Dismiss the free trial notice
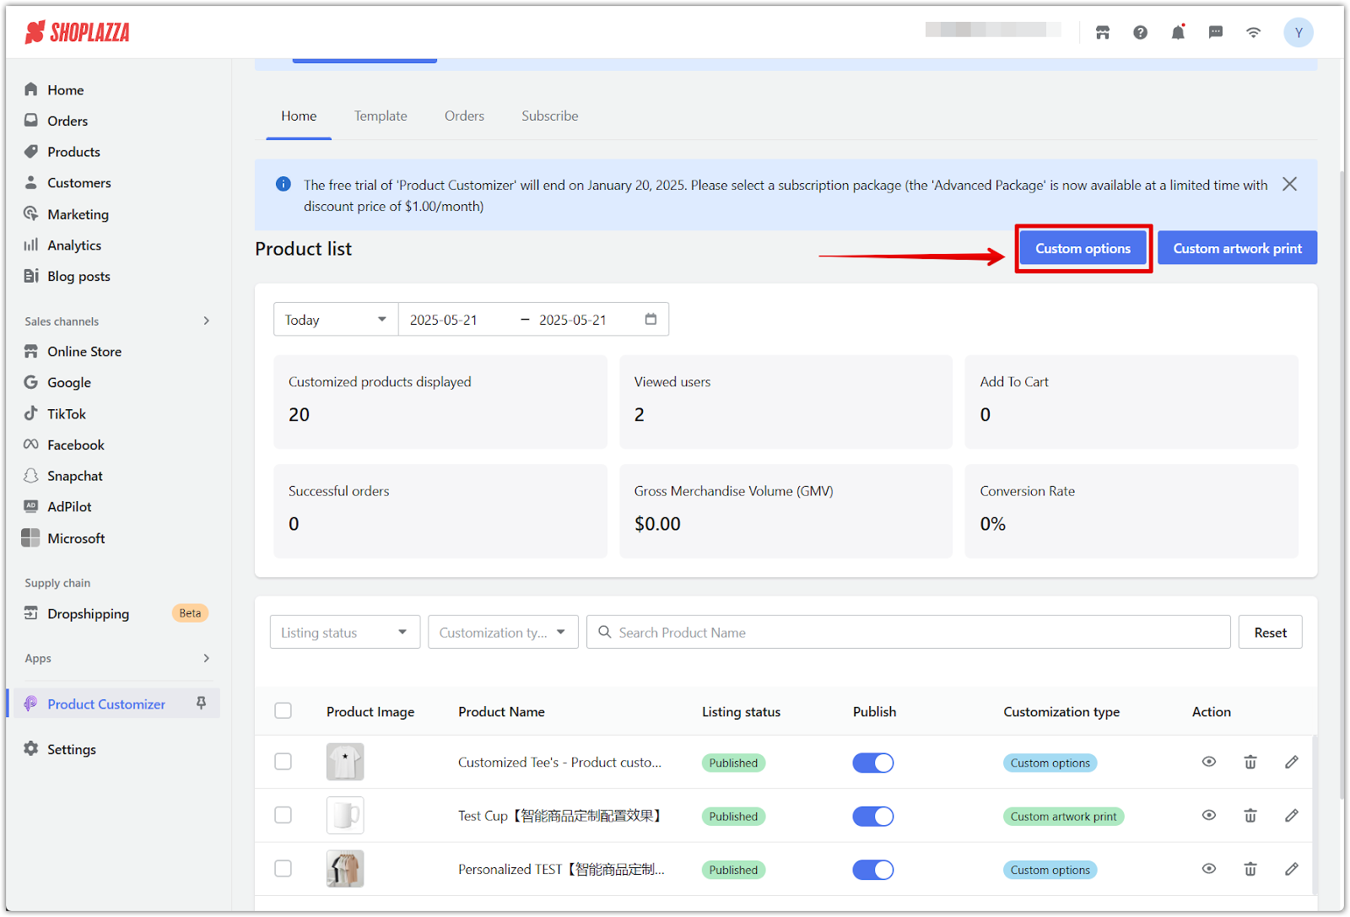 click(1289, 184)
